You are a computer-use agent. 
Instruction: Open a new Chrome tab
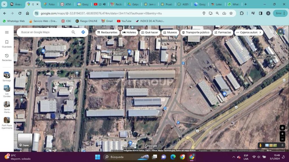246,4
